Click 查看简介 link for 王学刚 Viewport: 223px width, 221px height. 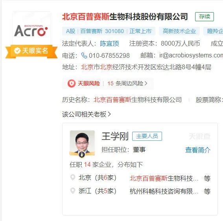coord(198,150)
